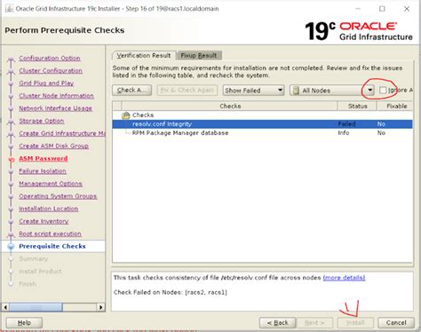Click the Status column header

coord(357,106)
